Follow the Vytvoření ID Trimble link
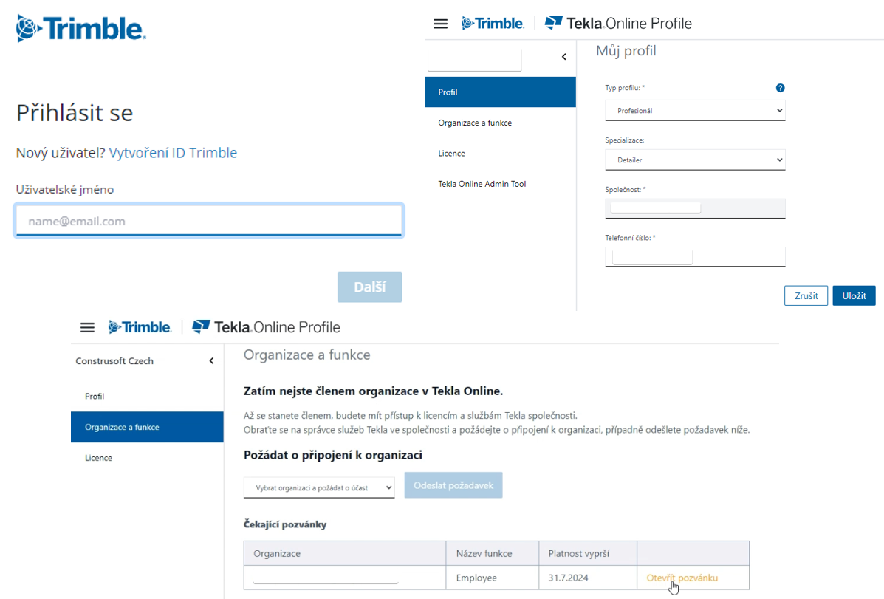This screenshot has width=884, height=599. pos(173,153)
